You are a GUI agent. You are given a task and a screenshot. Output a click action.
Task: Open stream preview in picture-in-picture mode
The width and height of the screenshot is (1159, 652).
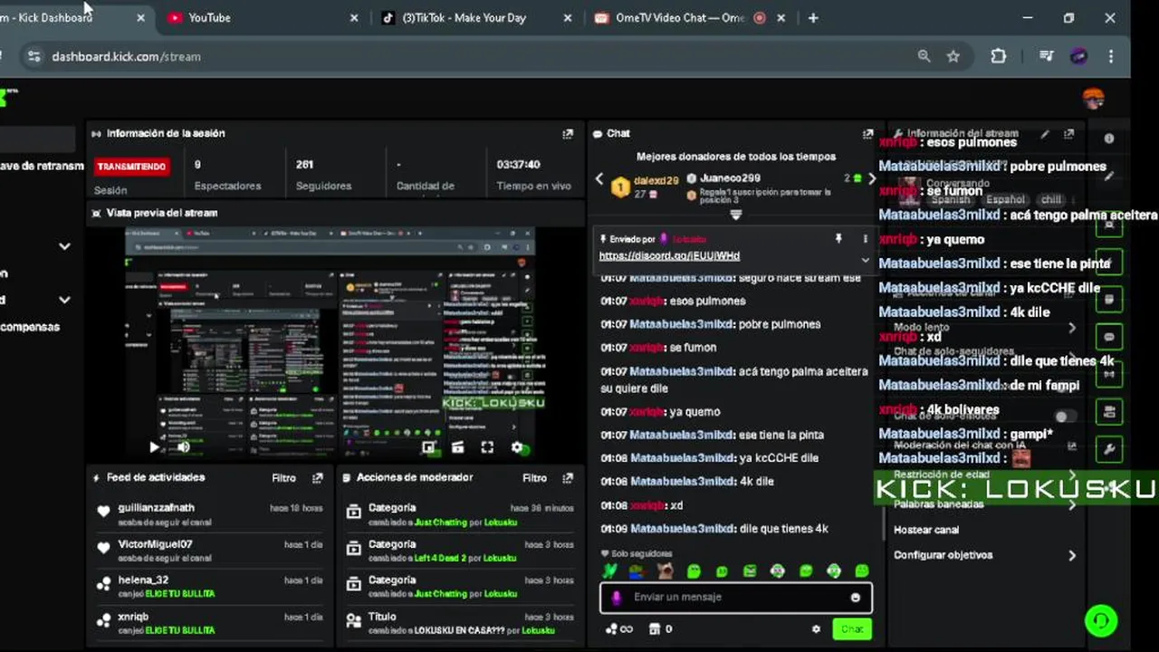pos(428,446)
